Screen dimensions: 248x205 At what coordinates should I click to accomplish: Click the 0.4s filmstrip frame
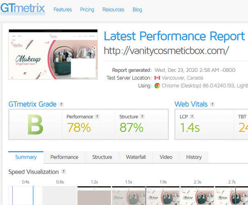point(25,196)
